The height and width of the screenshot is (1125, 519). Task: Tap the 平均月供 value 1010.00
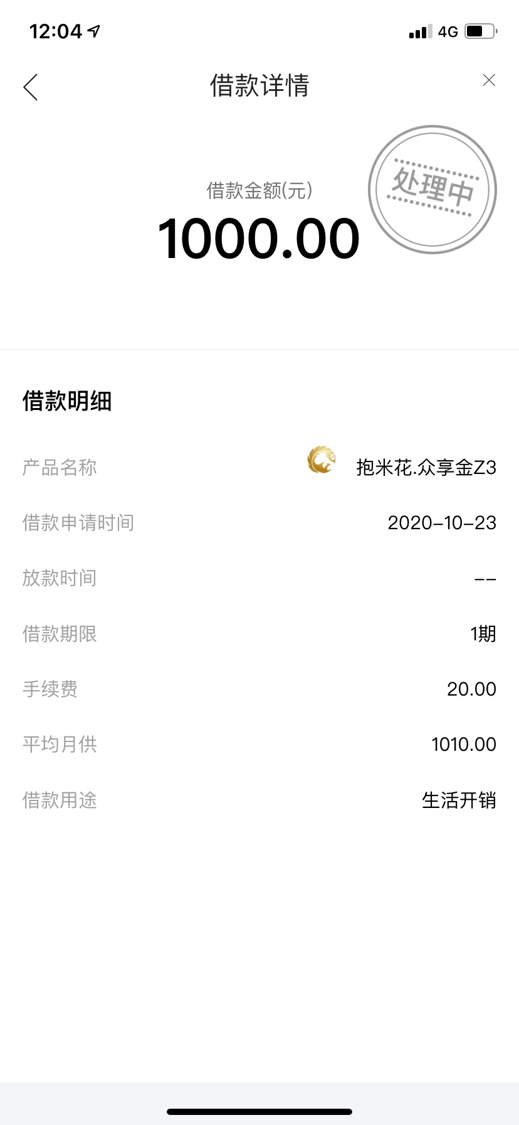(464, 745)
